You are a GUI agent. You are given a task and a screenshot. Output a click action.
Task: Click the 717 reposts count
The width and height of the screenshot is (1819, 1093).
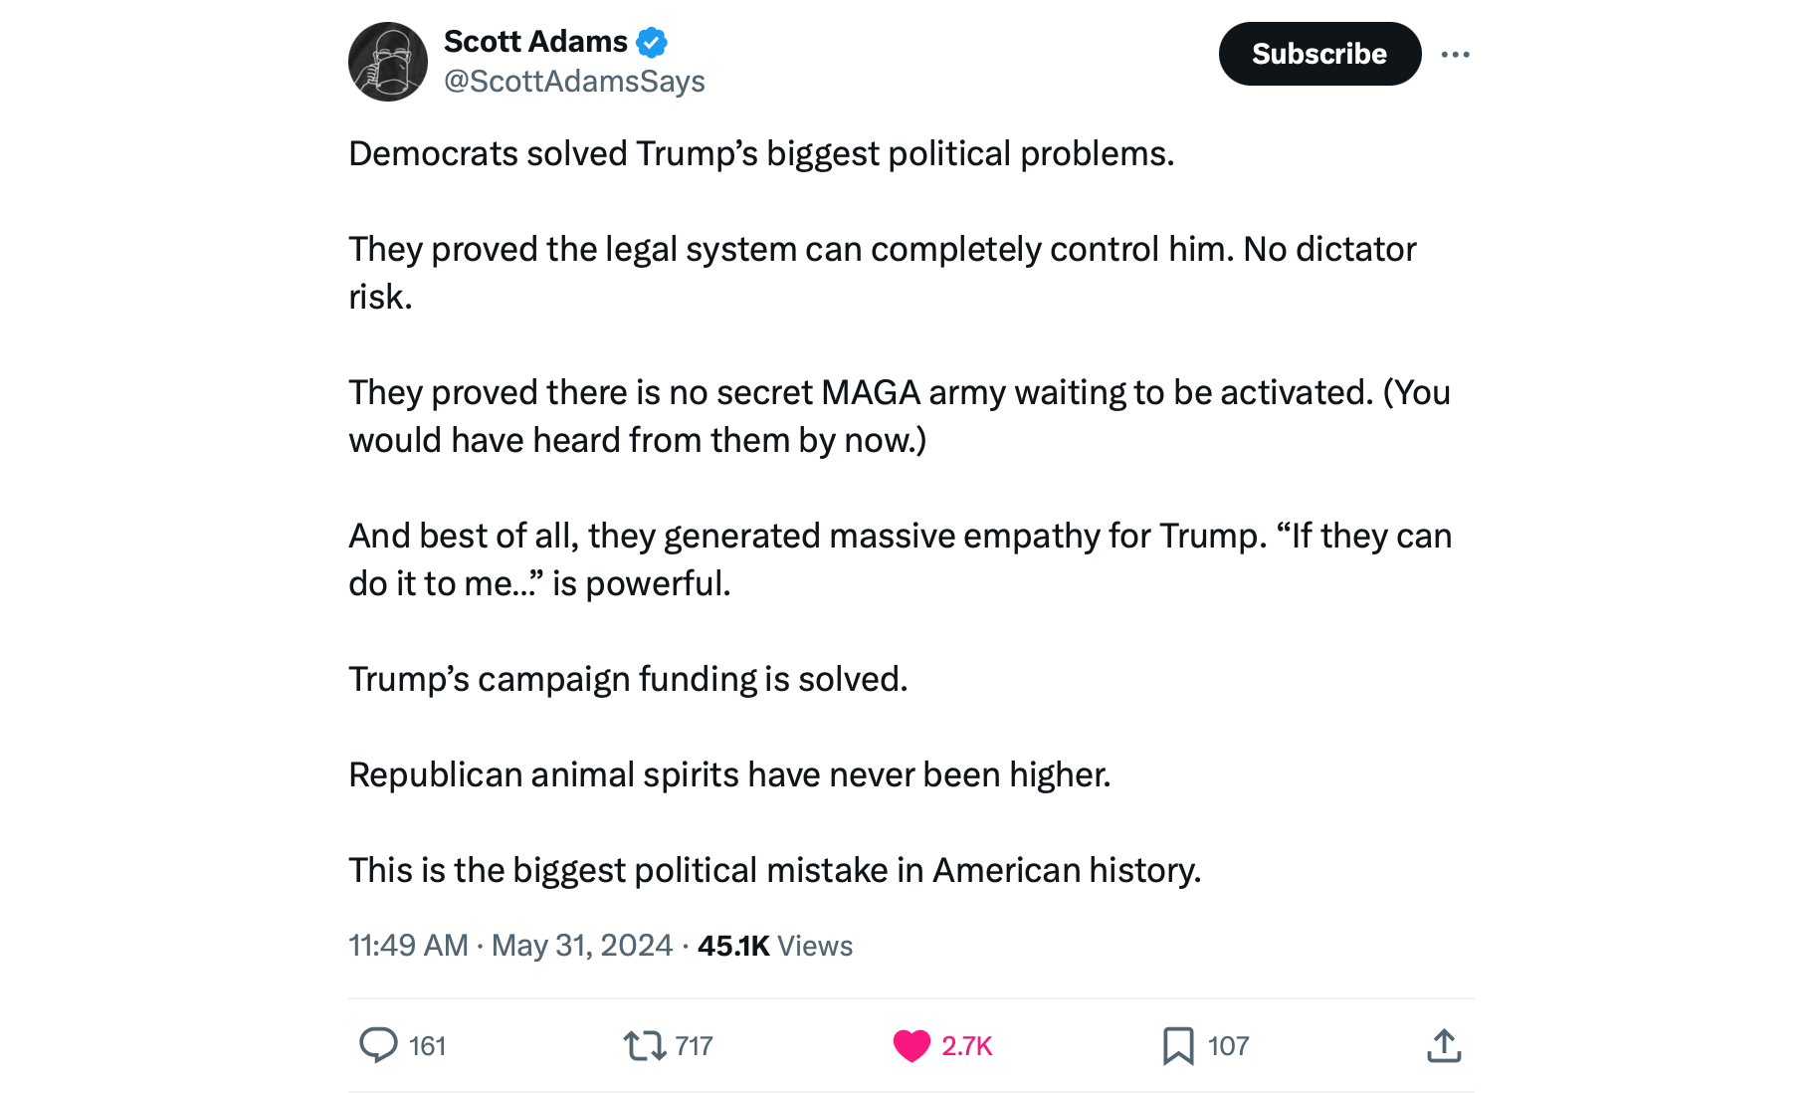[694, 1046]
